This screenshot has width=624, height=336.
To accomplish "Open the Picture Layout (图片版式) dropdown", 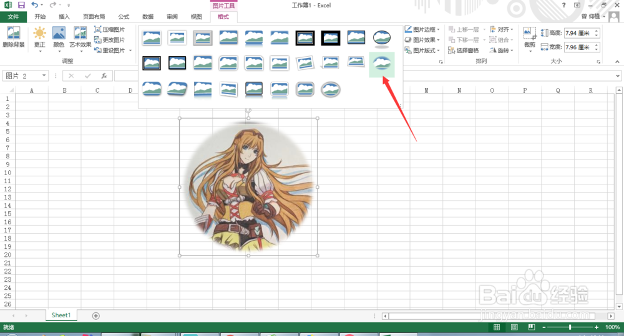I will [x=422, y=50].
